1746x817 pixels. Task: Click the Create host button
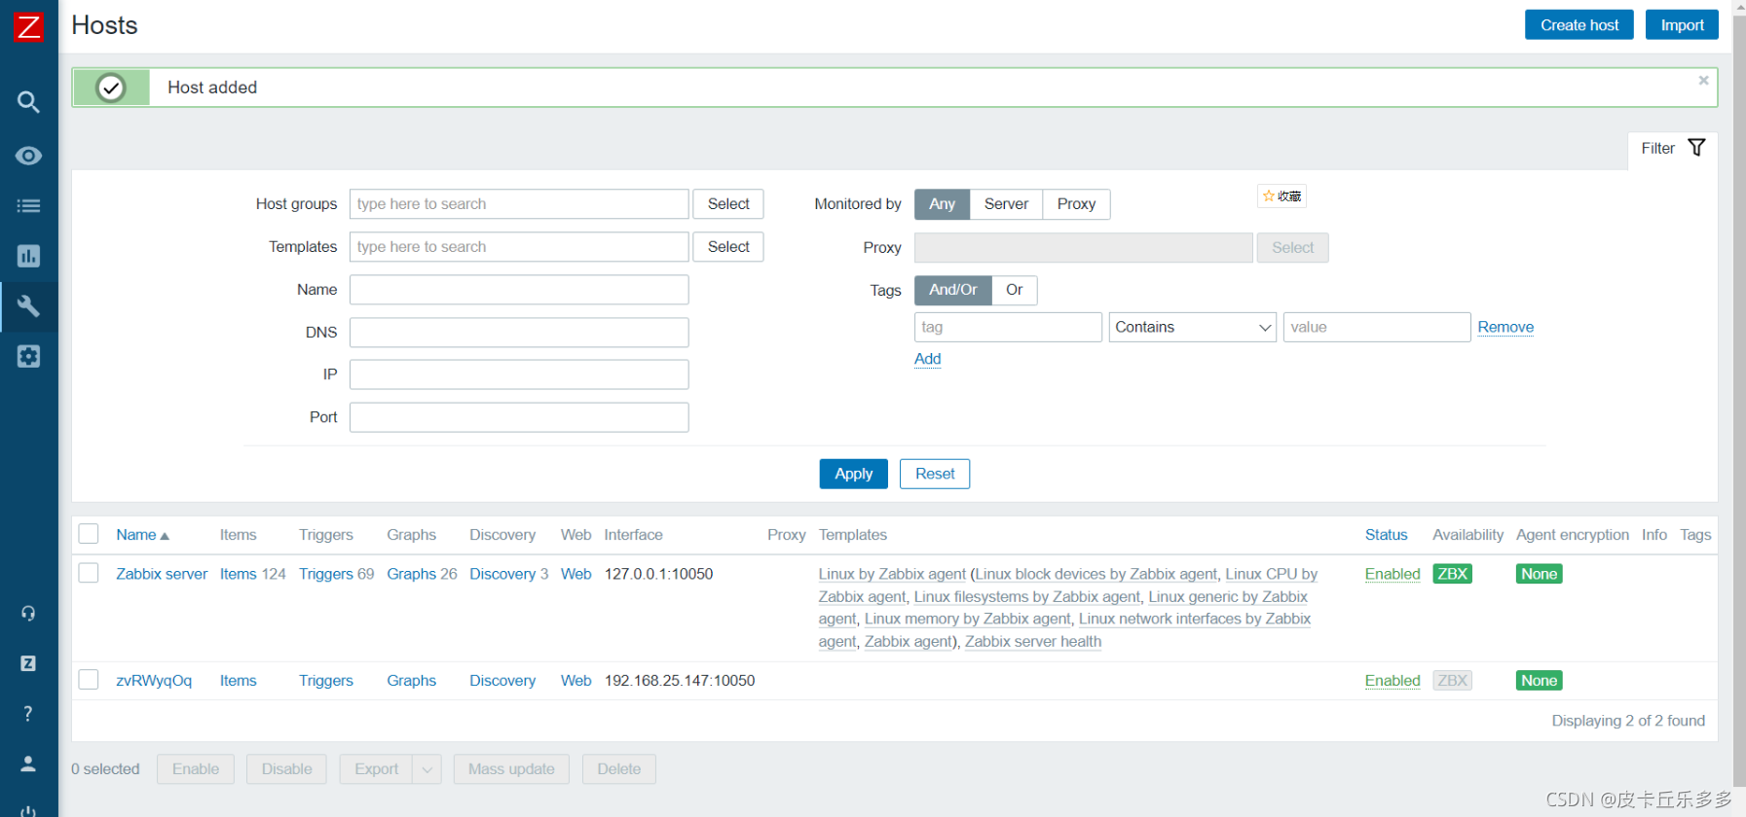coord(1579,25)
